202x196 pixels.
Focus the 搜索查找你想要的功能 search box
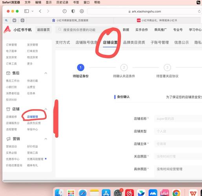(x=84, y=30)
